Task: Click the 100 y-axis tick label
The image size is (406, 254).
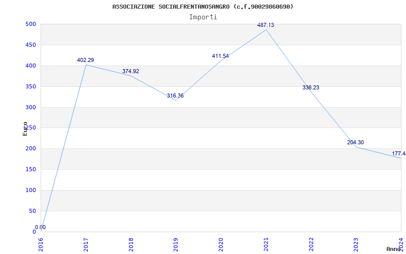Action: tap(30, 190)
